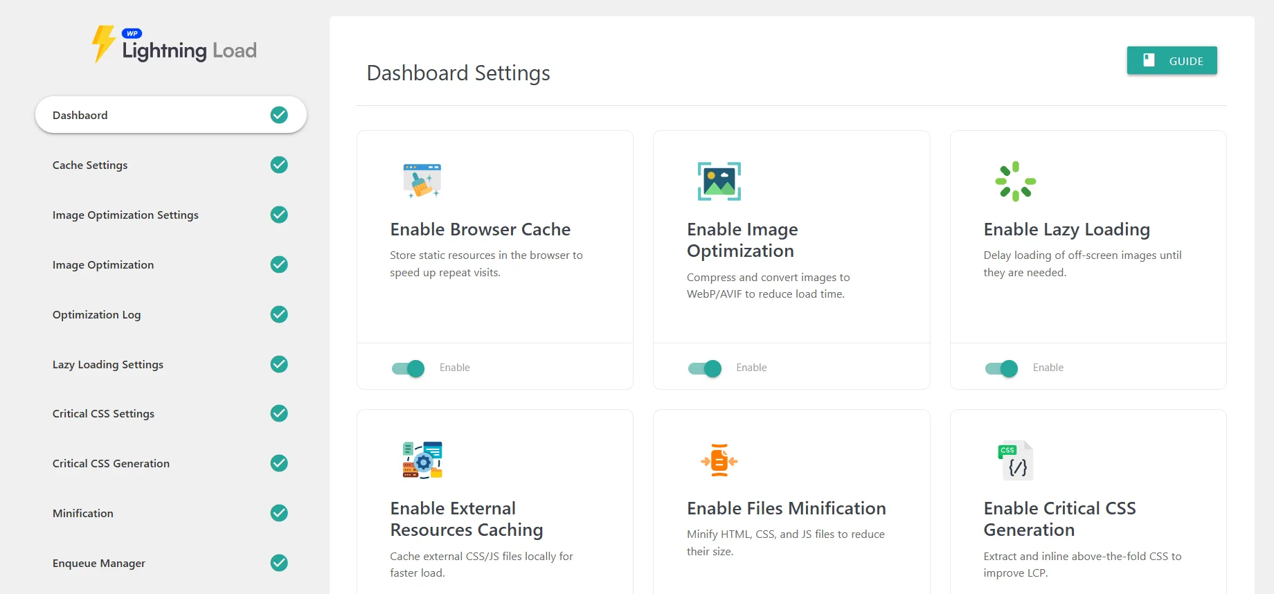Click the checkmark icon beside Enqueue Manager
Viewport: 1274px width, 594px height.
[x=279, y=563]
